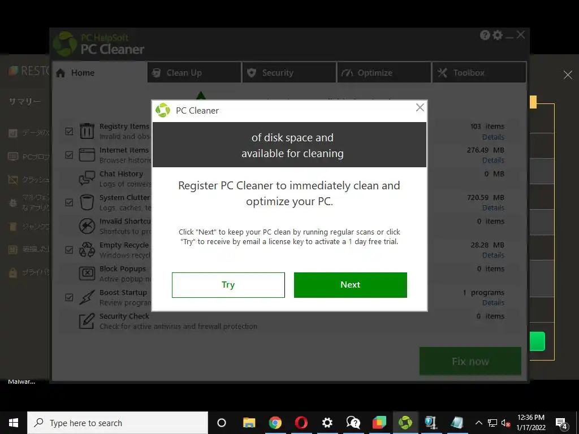Click the PC Cleaner logo in header

65,44
